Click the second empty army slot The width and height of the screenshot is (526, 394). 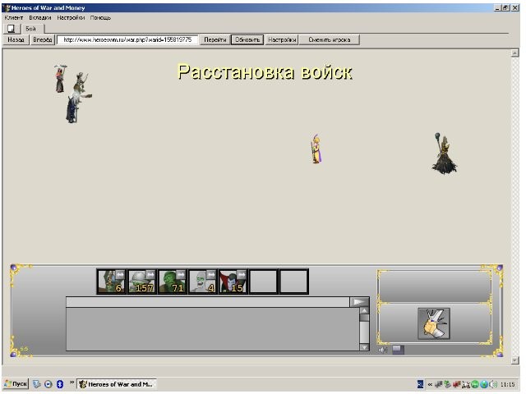294,282
